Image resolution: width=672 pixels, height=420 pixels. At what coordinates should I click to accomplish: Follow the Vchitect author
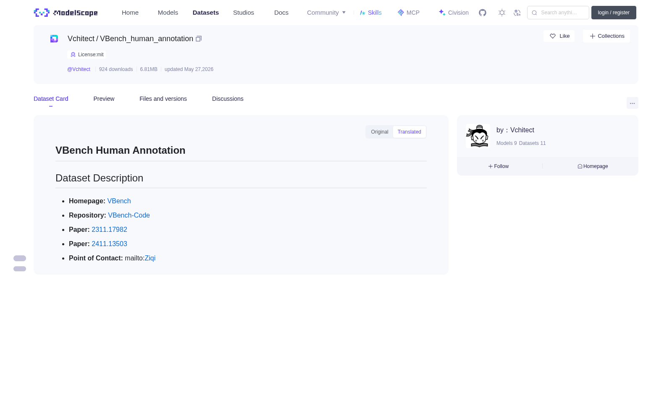pyautogui.click(x=499, y=166)
